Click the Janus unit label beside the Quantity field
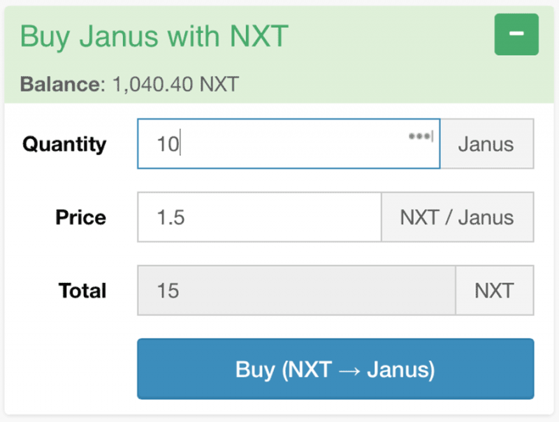This screenshot has width=559, height=422. [487, 143]
